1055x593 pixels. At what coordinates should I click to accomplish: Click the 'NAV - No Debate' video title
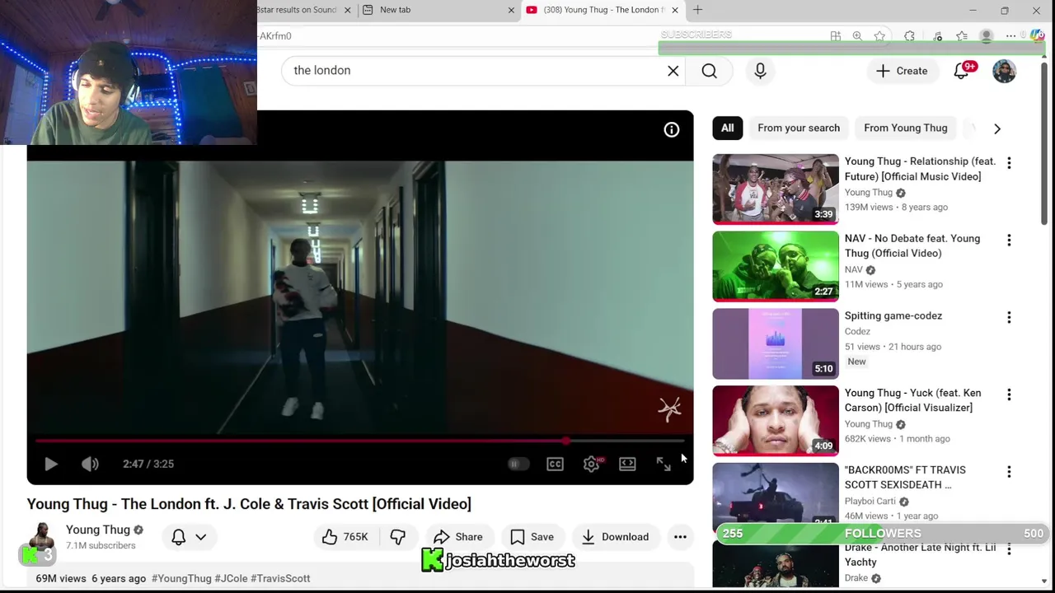point(912,245)
